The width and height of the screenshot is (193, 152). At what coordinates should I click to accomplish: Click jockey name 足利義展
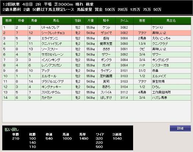(x=106, y=76)
